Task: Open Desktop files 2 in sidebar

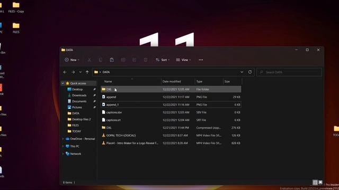Action: pos(81,119)
